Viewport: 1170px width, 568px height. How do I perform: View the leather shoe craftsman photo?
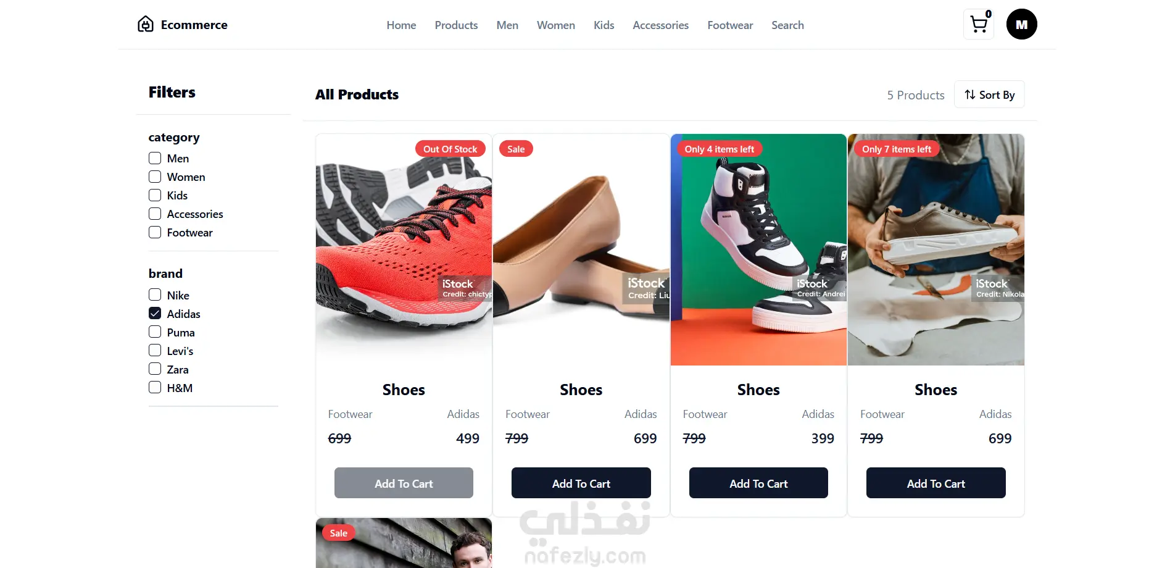tap(936, 249)
